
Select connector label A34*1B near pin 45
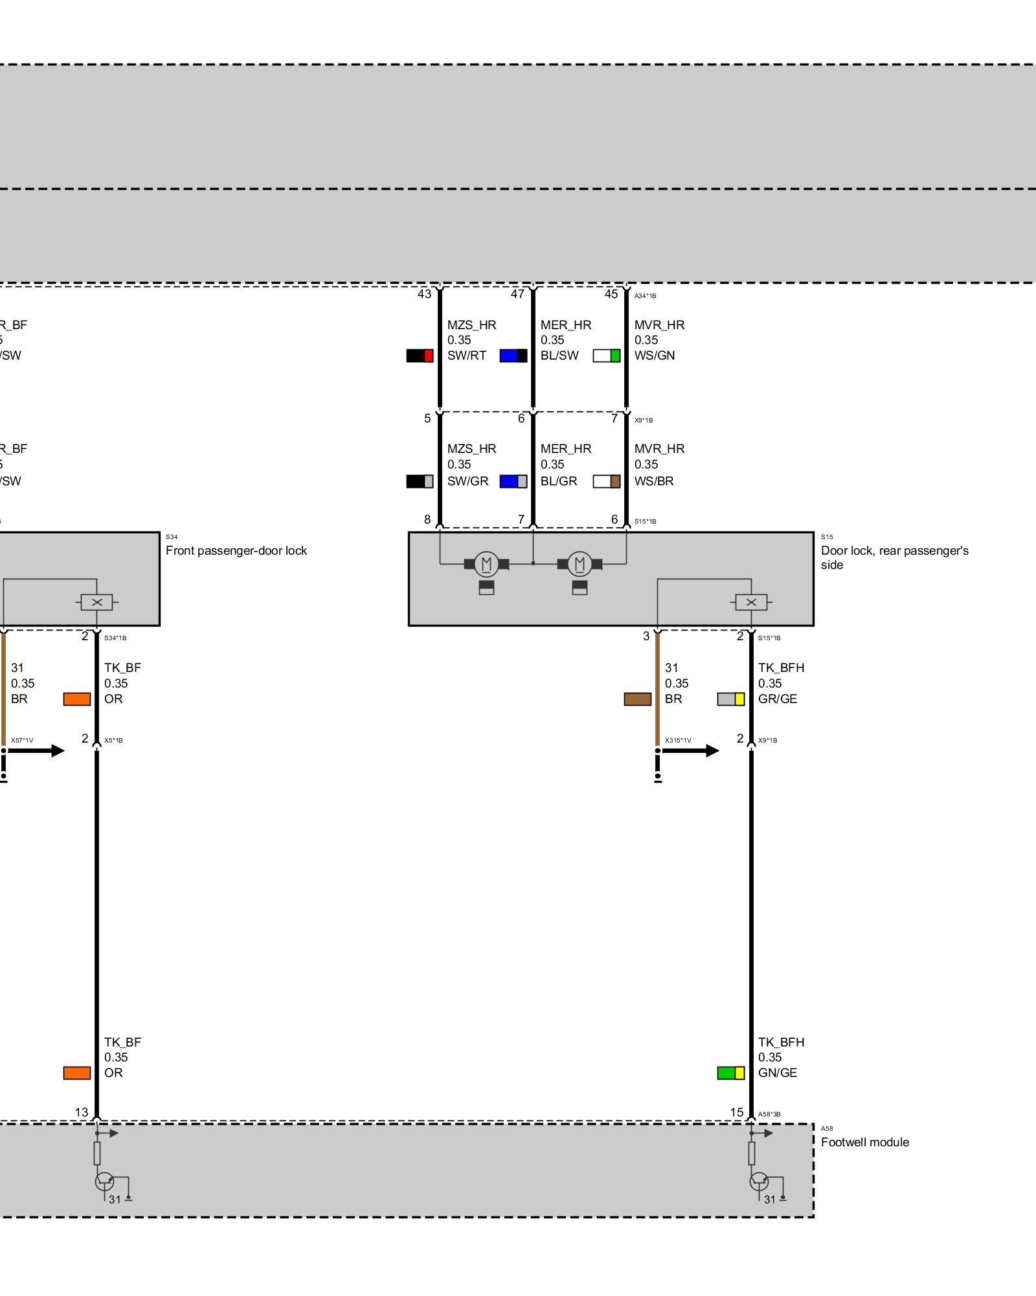coord(645,296)
